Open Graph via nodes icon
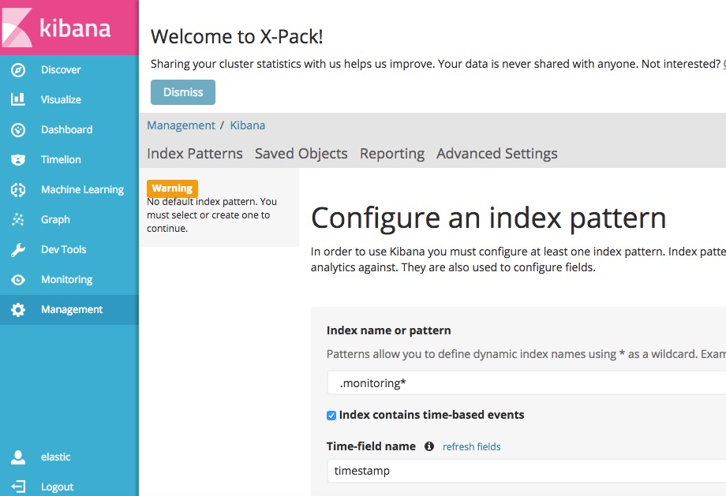This screenshot has width=726, height=496. tap(18, 219)
